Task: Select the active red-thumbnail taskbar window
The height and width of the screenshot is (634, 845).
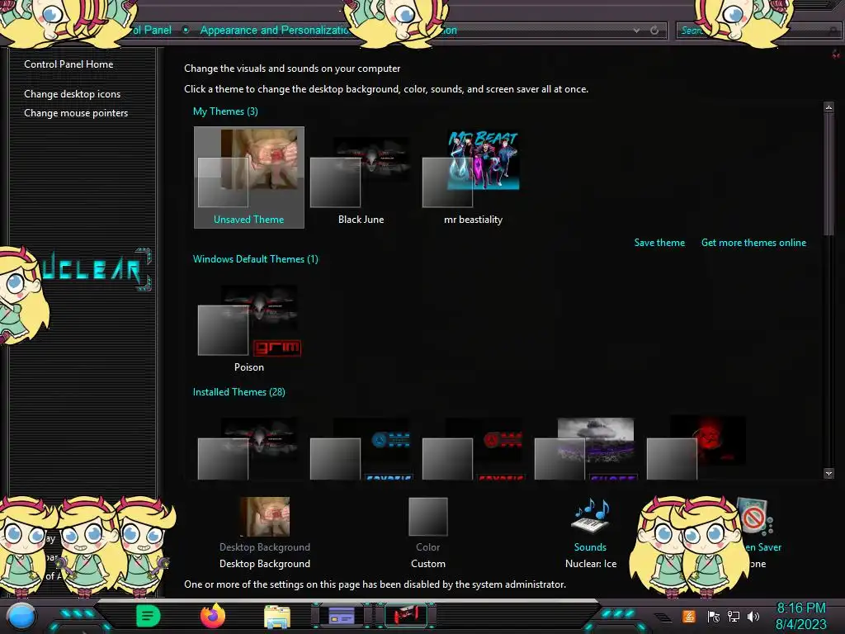Action: point(406,616)
